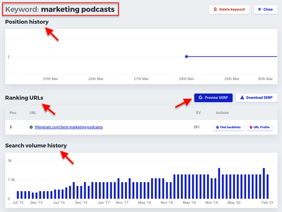Click the green favicon beside the 99signals URL
The image size is (282, 212).
pos(31,127)
